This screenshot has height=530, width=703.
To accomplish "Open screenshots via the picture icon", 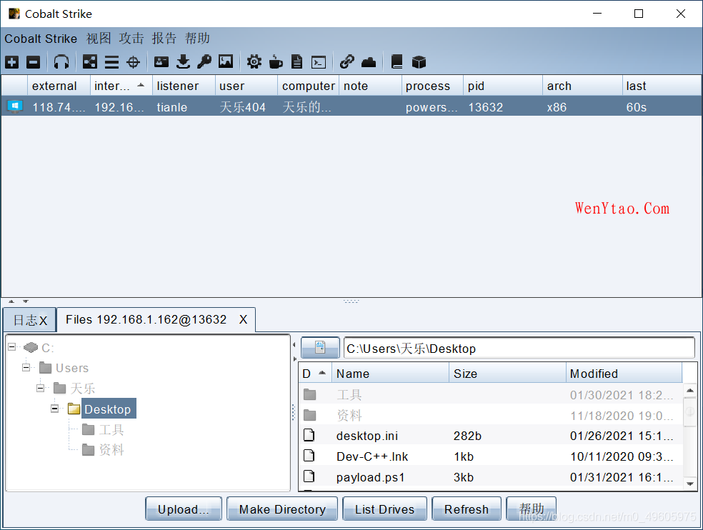I will point(226,61).
